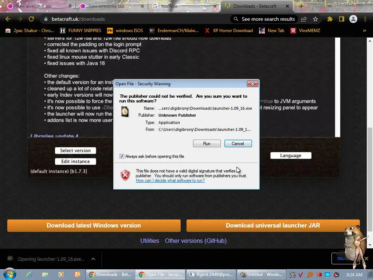Click the orange magnifier tray icon
373x280 pixels.
(x=310, y=275)
